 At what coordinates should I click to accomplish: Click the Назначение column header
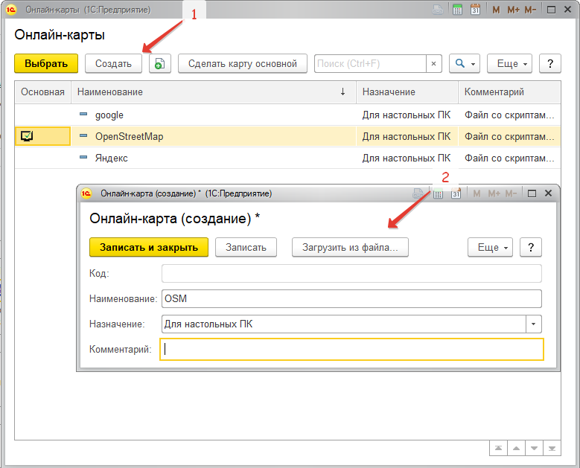point(407,92)
